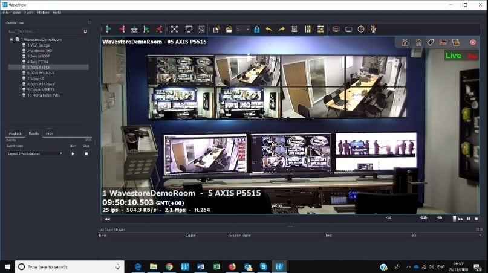Click the padlock icon in toolbar
Screen dimensions: 488x273
(256, 29)
